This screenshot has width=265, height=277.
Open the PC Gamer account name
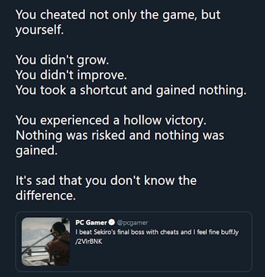click(91, 223)
